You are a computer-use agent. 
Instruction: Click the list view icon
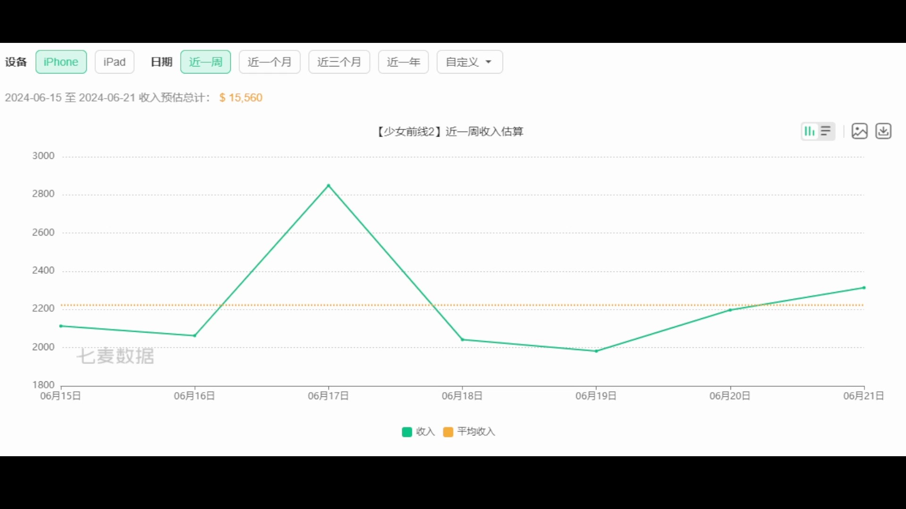coord(826,131)
